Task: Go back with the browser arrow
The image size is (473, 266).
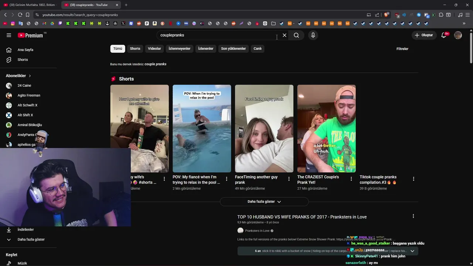Action: [5, 15]
